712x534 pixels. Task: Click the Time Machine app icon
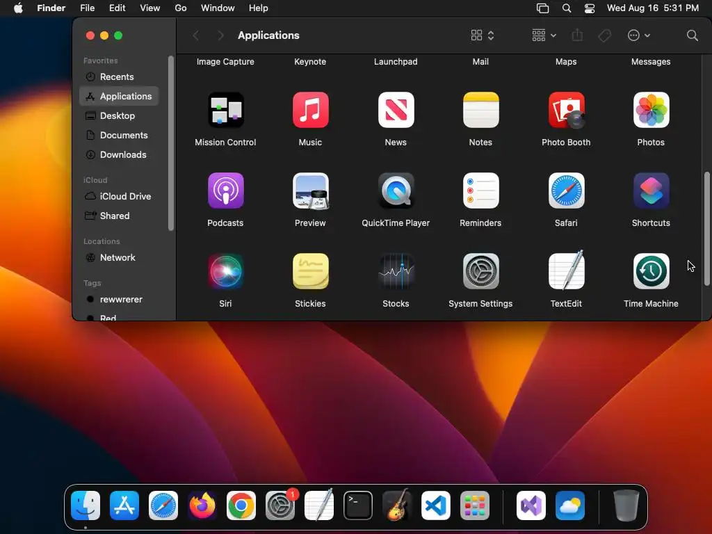click(651, 272)
